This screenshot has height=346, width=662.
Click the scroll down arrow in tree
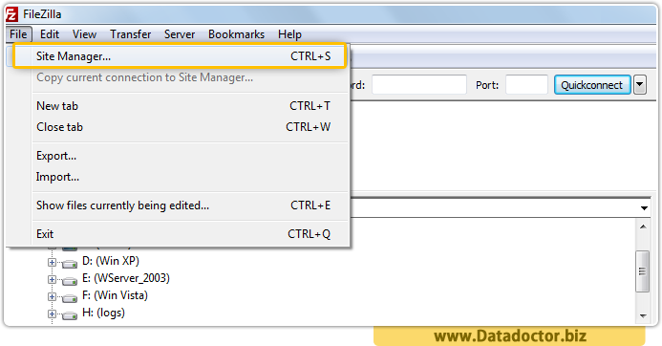pyautogui.click(x=643, y=316)
